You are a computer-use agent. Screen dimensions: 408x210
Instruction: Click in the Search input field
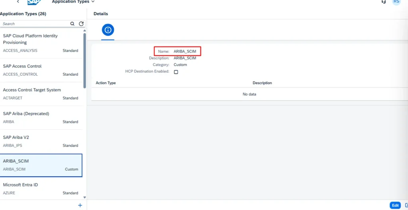35,24
